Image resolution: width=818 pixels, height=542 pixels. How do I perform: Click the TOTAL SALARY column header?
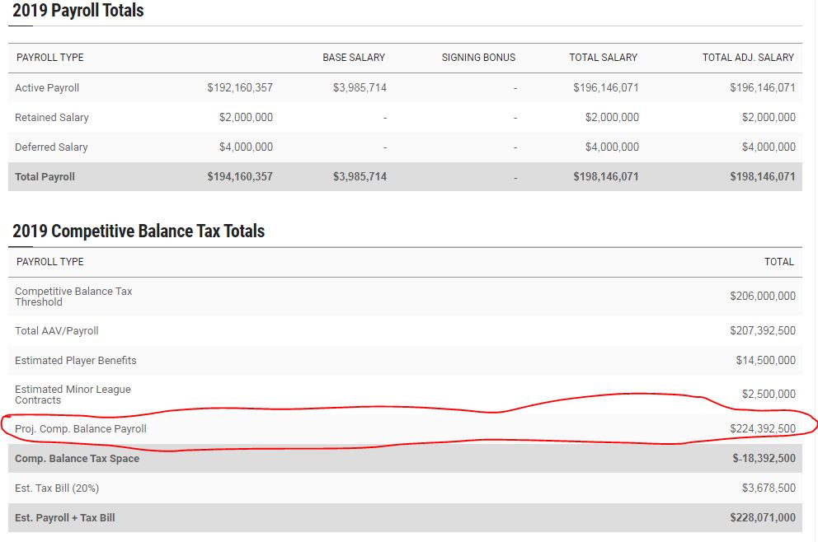603,58
